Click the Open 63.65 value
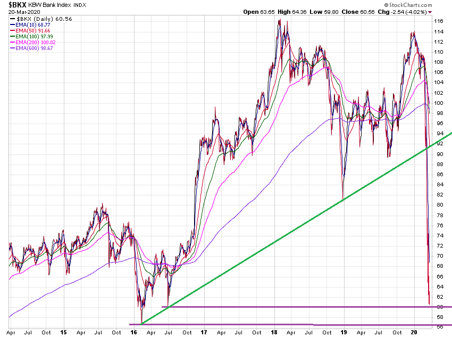 click(x=259, y=12)
